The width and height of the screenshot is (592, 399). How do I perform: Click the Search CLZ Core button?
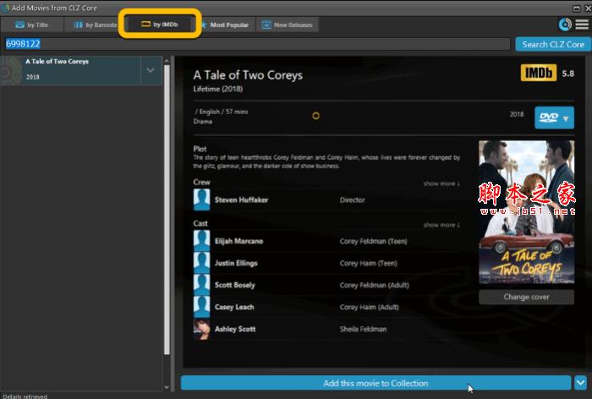(x=552, y=44)
